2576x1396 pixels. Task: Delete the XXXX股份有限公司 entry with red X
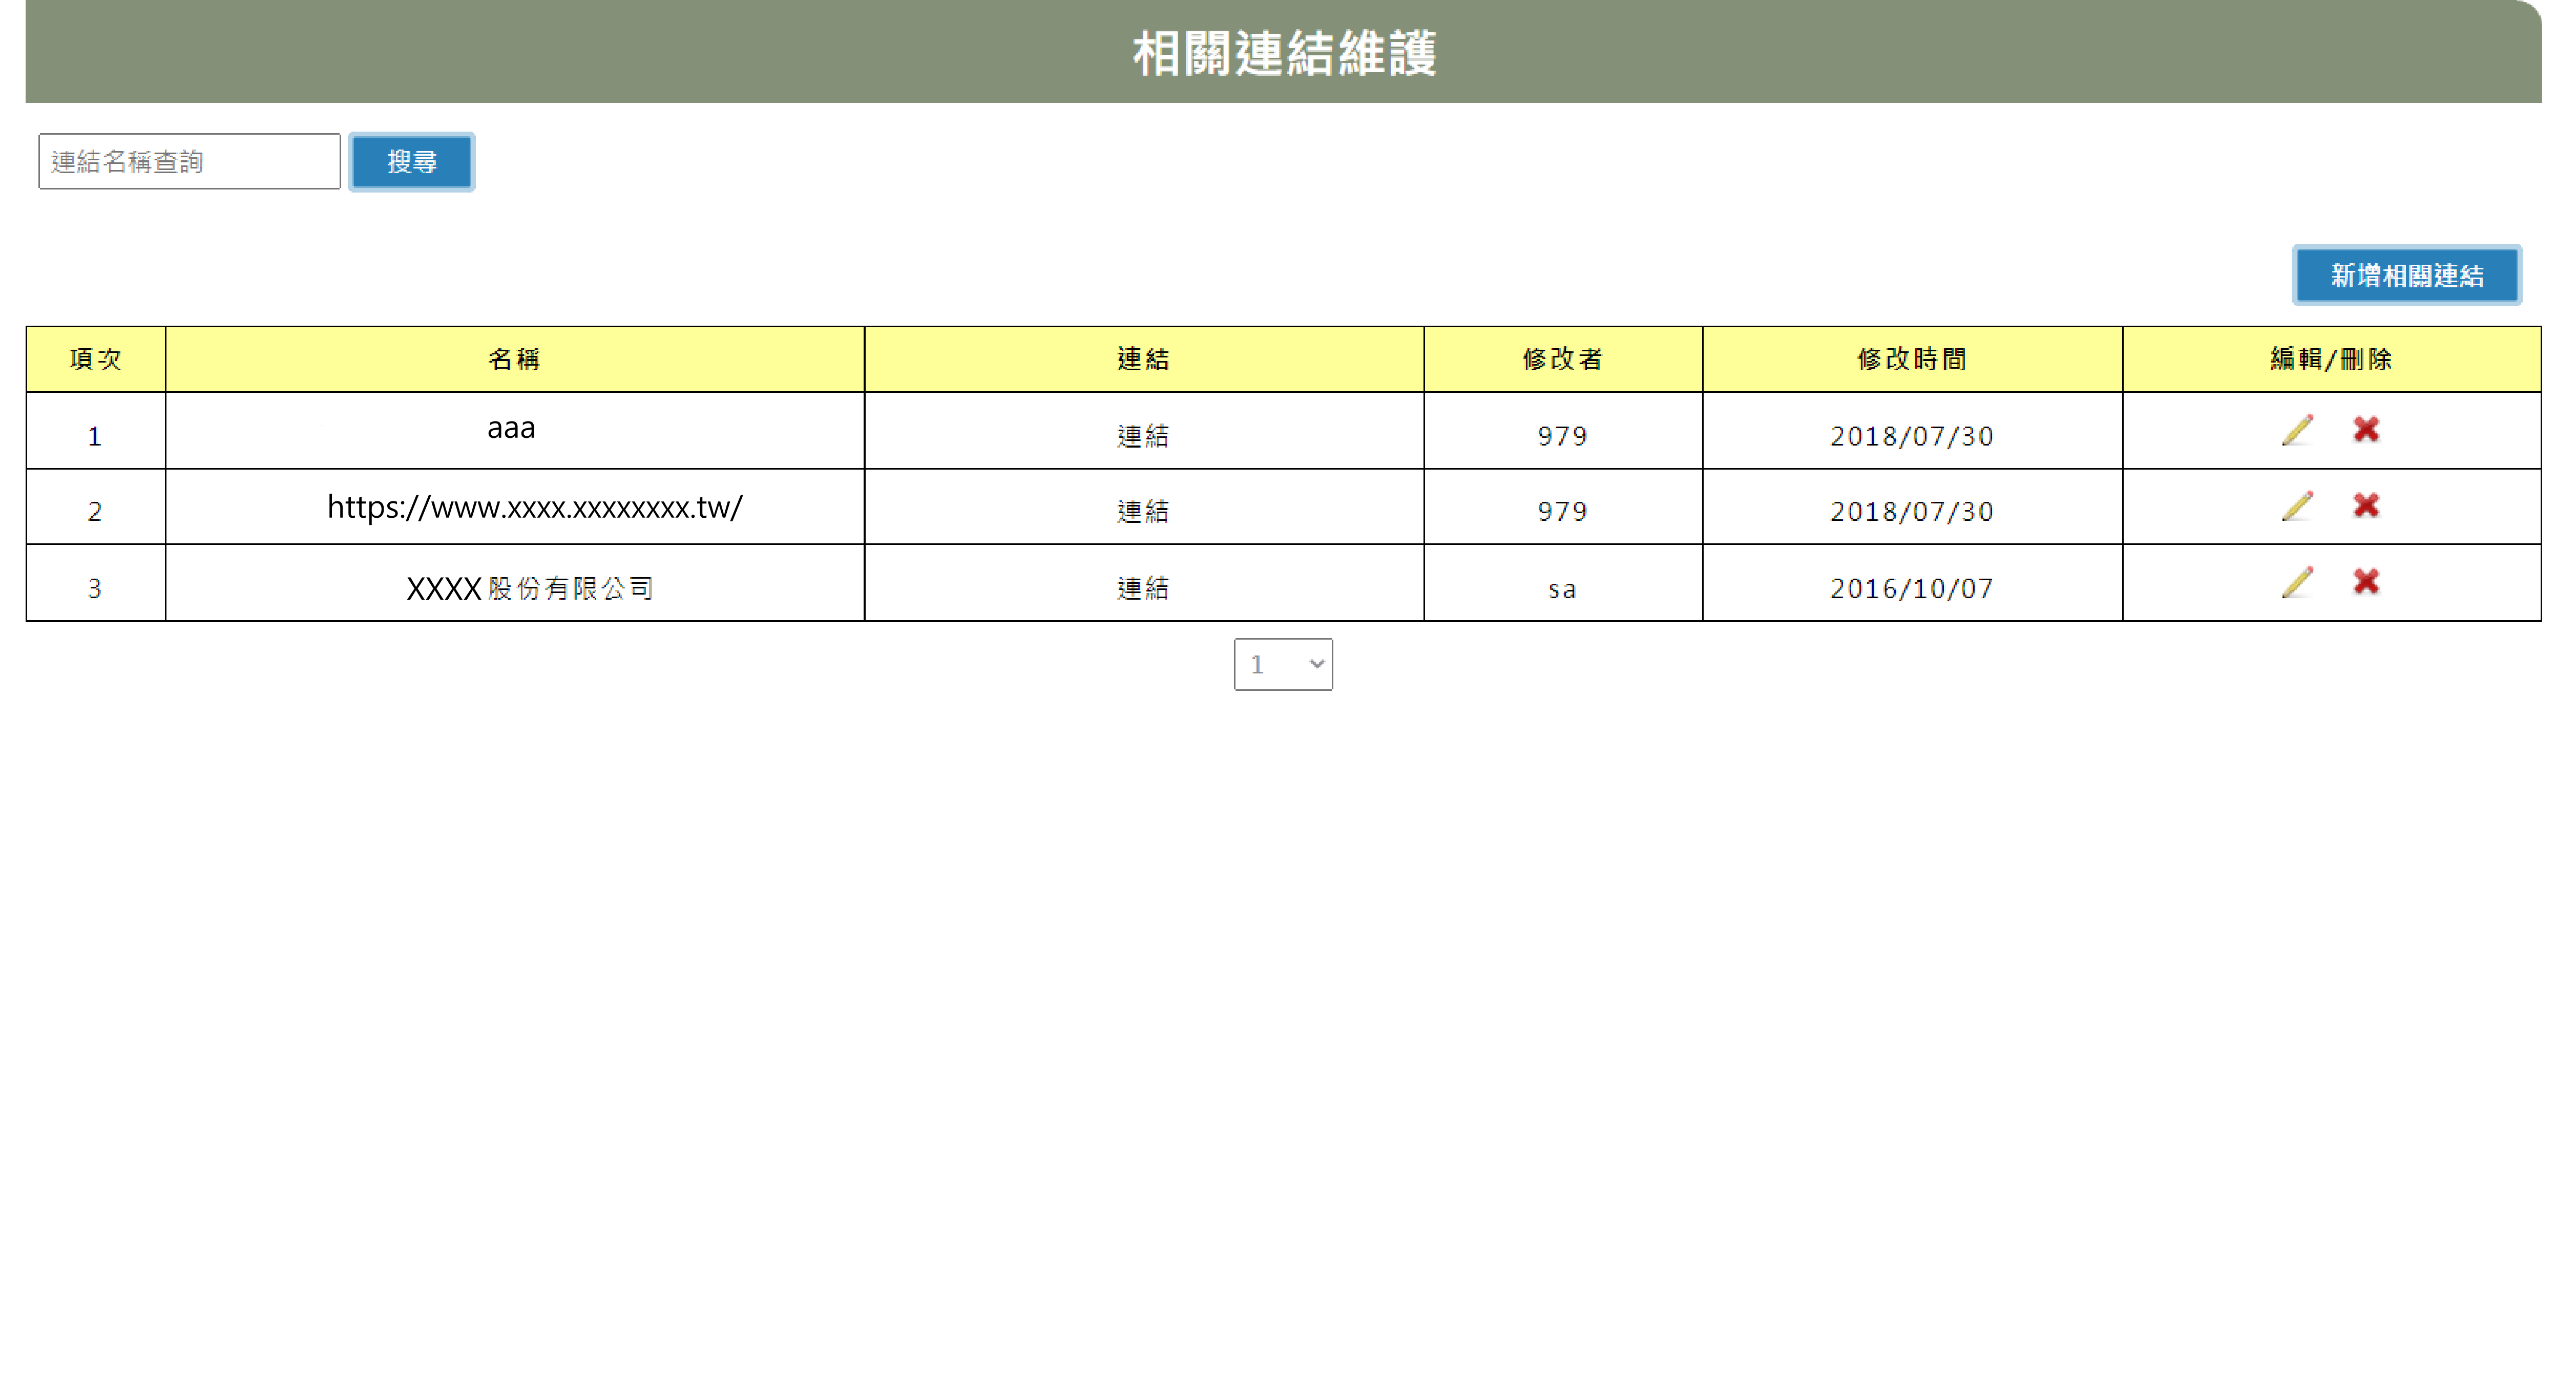coord(2366,581)
